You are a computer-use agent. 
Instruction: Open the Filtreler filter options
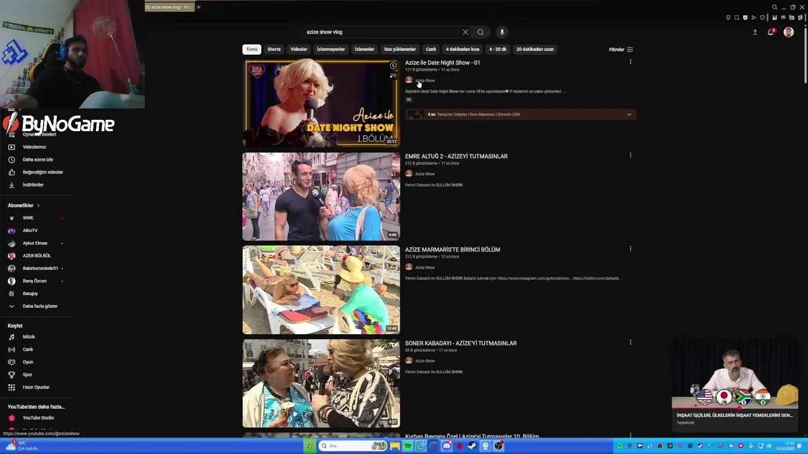click(x=621, y=49)
